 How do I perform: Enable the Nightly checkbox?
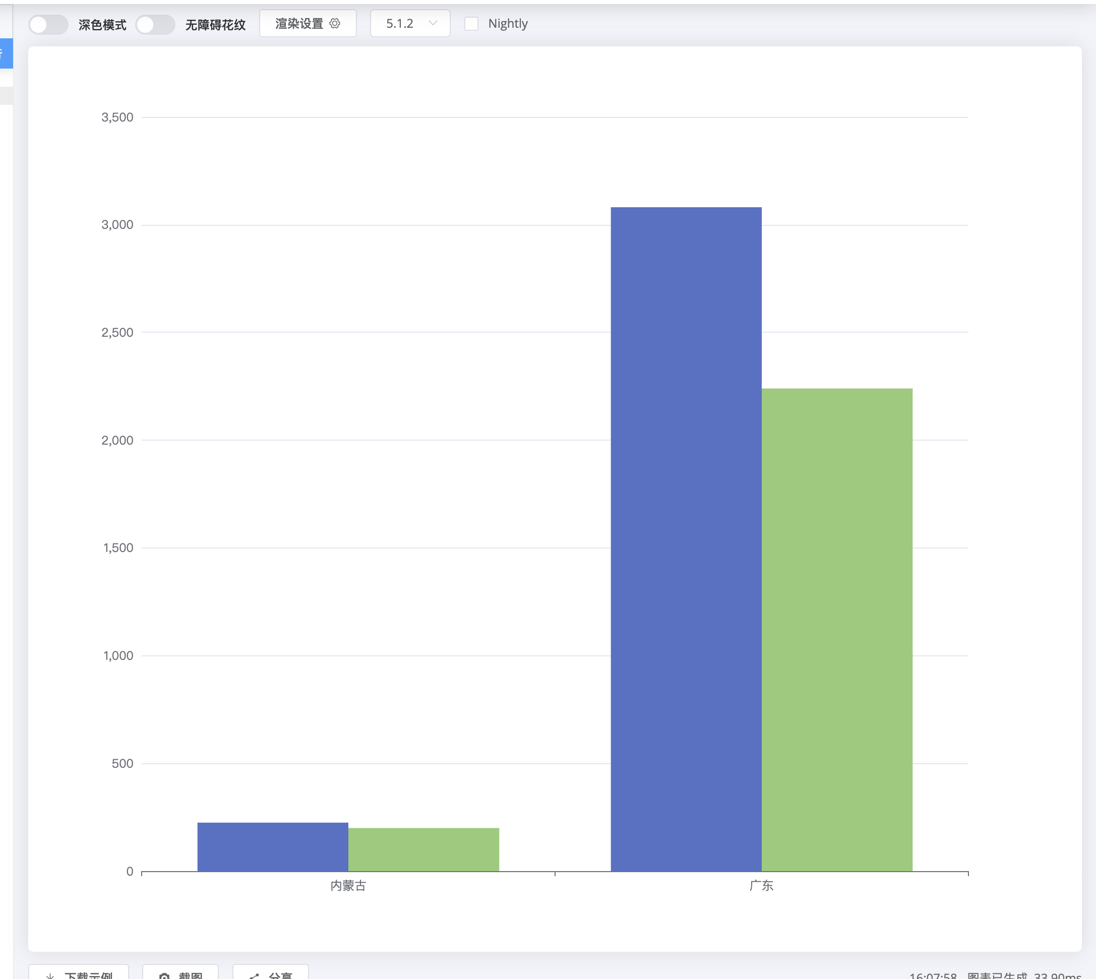[471, 24]
